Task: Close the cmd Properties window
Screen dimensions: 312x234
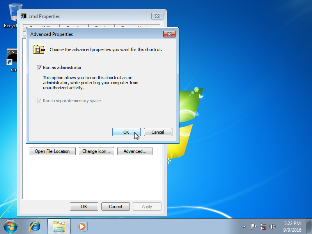Action: (x=157, y=16)
